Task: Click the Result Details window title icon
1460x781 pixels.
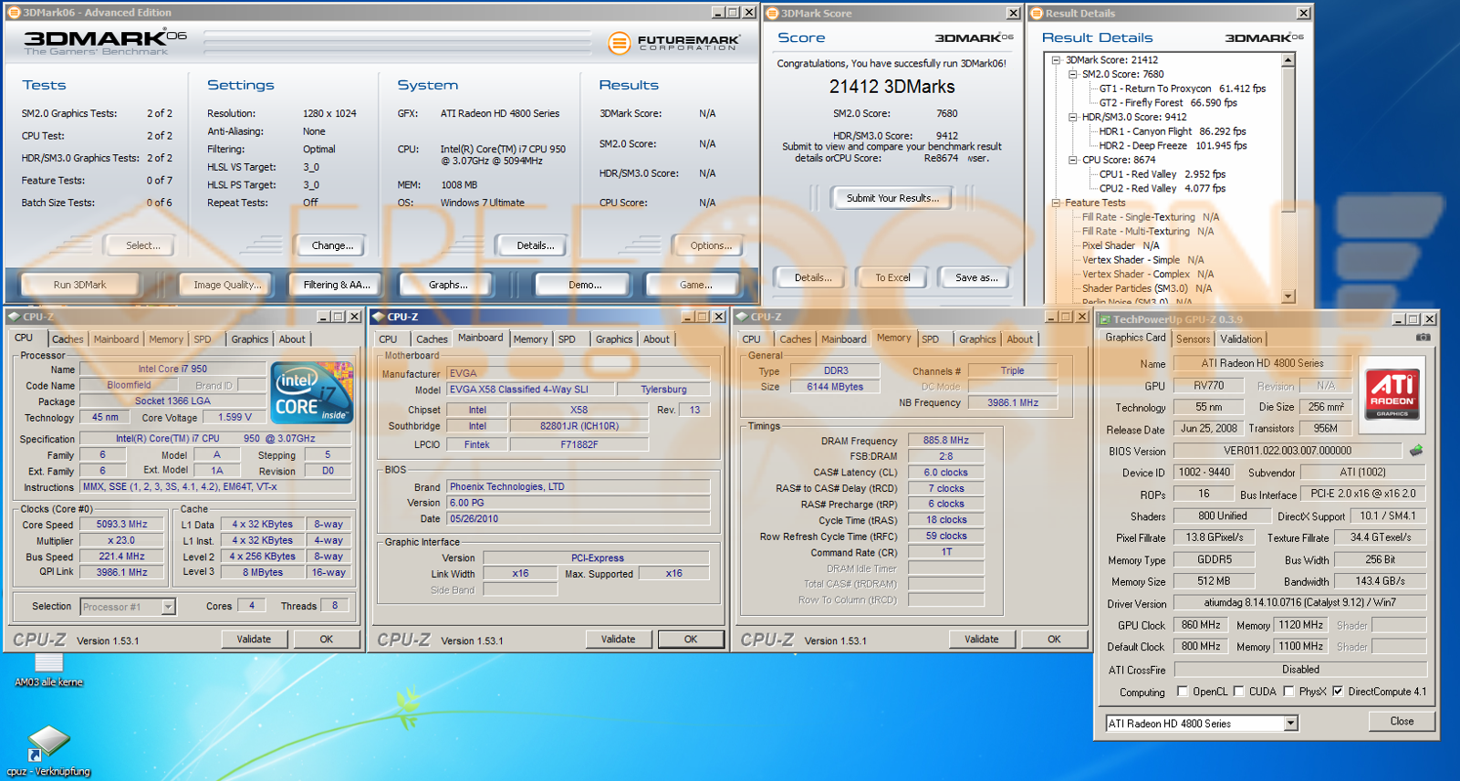Action: (x=1036, y=13)
